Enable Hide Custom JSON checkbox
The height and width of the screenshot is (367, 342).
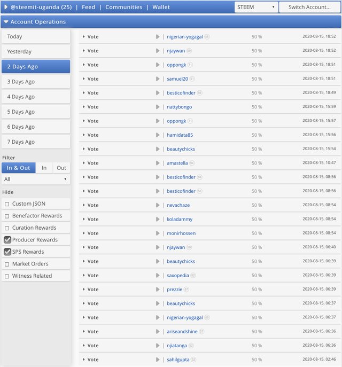[7, 204]
